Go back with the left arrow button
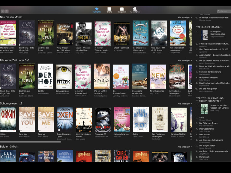The width and height of the screenshot is (231, 173). coord(3,11)
